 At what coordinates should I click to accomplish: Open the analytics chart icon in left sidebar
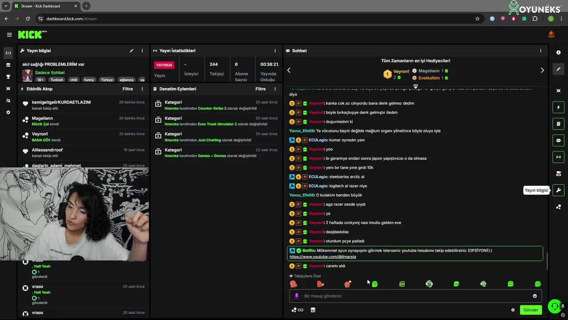point(8,65)
